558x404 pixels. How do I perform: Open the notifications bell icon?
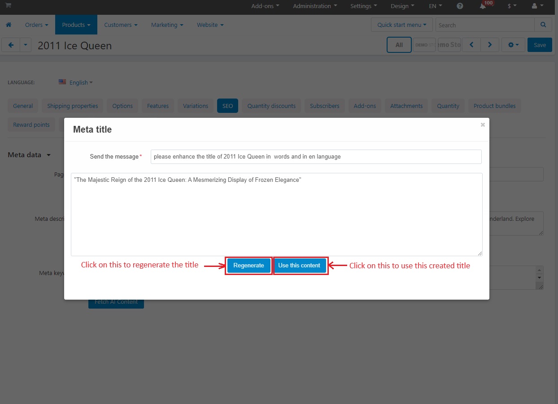click(483, 6)
